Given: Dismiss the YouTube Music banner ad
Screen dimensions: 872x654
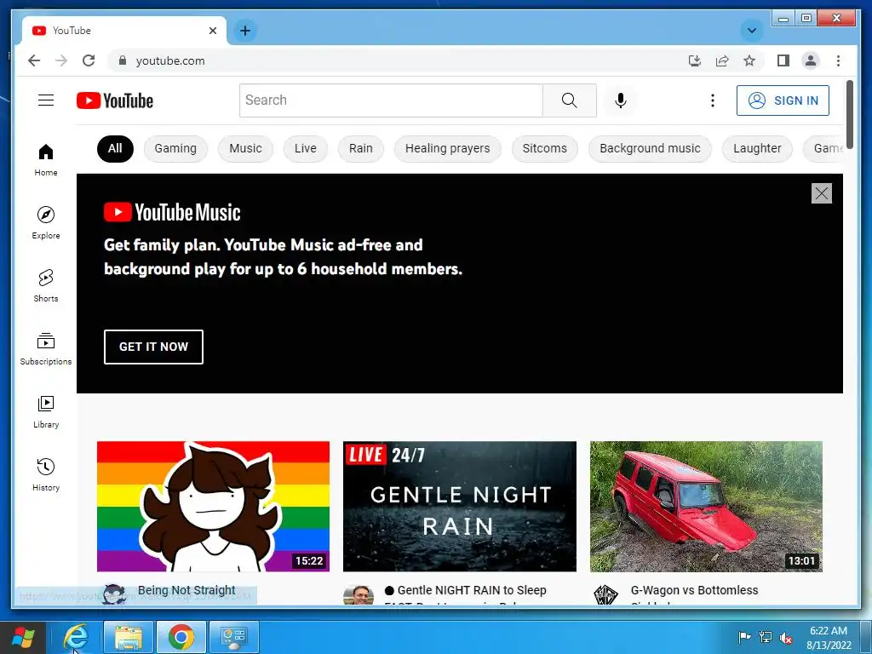Looking at the screenshot, I should (x=822, y=193).
